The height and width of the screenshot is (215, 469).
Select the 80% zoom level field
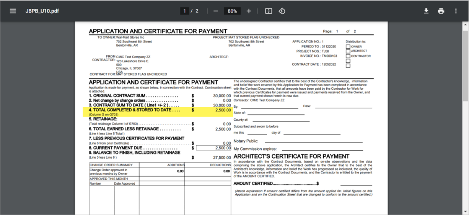[x=232, y=11]
